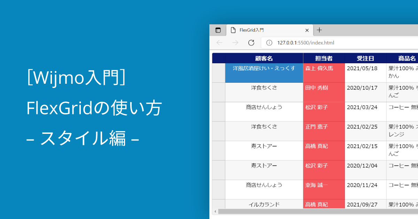Navigate back using the back arrow
The image size is (418, 219).
[x=219, y=42]
